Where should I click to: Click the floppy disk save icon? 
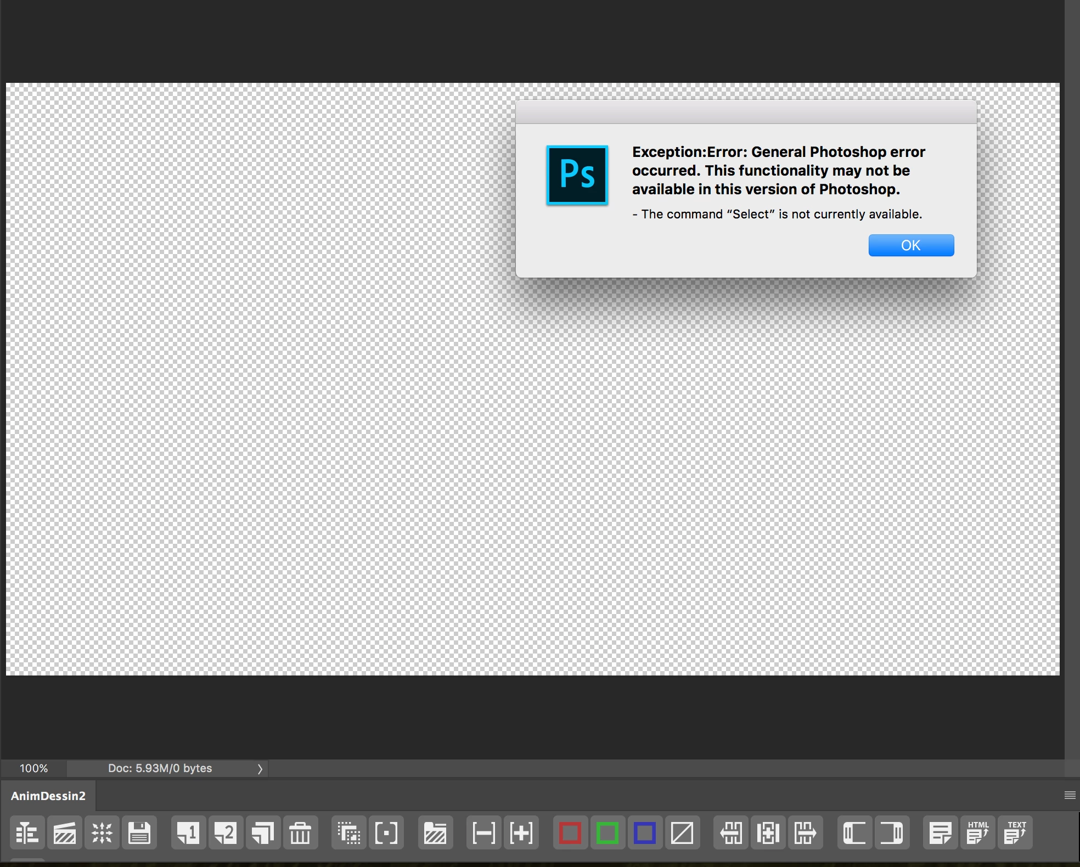tap(139, 833)
